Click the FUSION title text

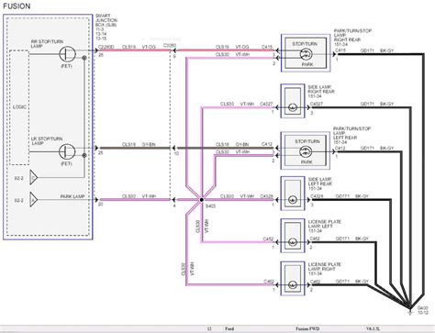pyautogui.click(x=17, y=6)
